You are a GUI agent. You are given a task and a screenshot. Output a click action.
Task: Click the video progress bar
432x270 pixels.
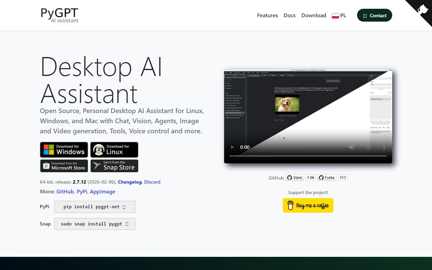pyautogui.click(x=307, y=156)
